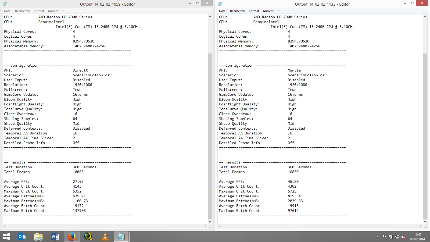Click Maximum Unit Count value "5352"
The height and width of the screenshot is (242, 430).
click(x=77, y=191)
